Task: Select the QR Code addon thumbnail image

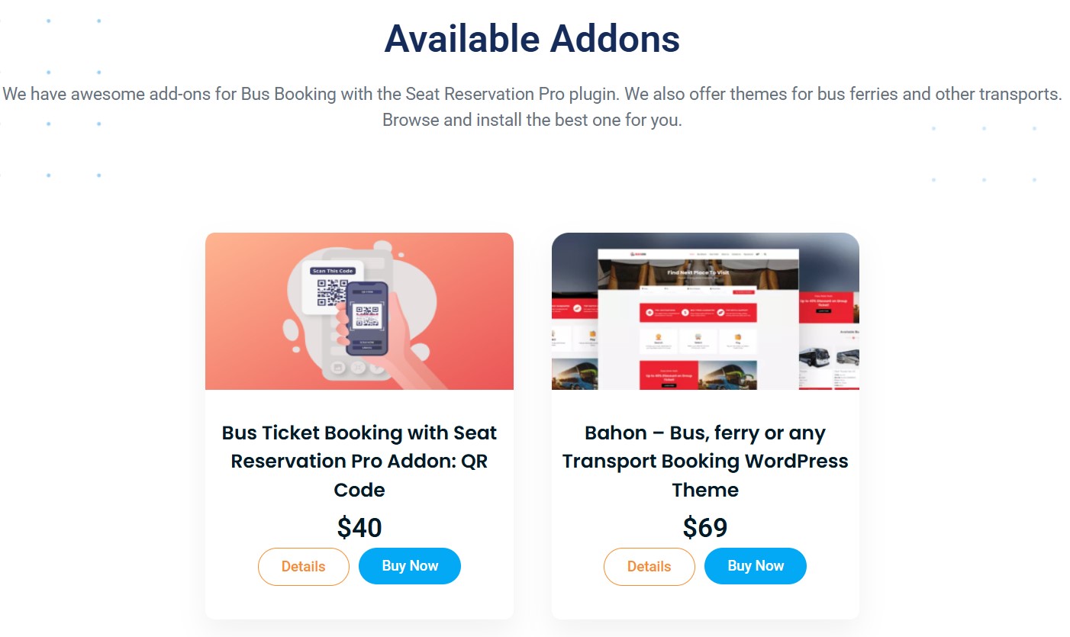Action: [359, 311]
